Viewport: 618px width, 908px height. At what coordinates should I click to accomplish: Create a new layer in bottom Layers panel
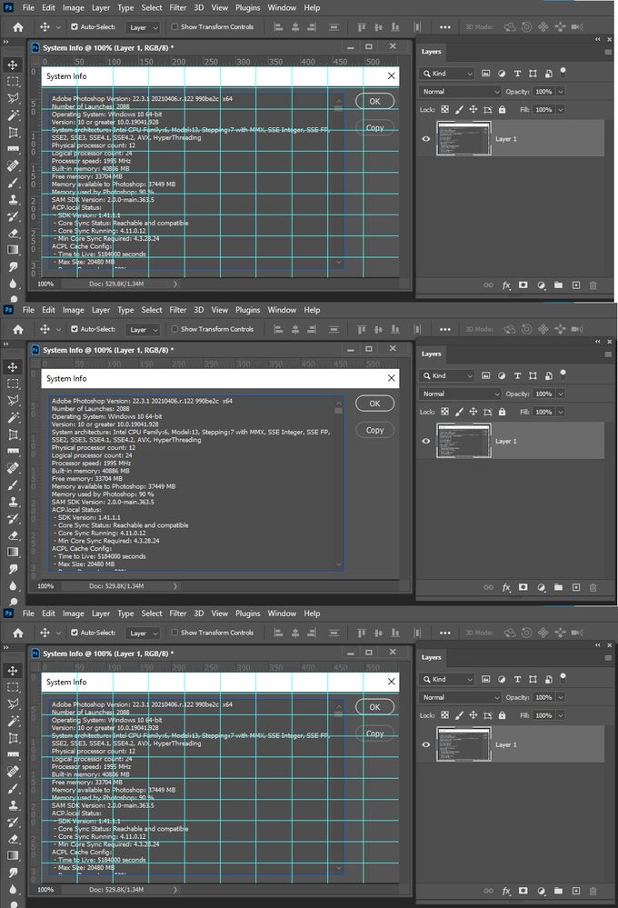click(x=575, y=891)
